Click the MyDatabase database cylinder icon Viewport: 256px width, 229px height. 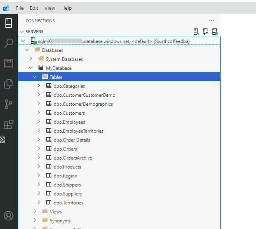tap(41, 67)
